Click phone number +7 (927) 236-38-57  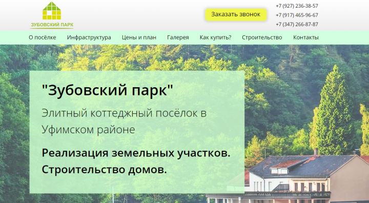point(297,6)
